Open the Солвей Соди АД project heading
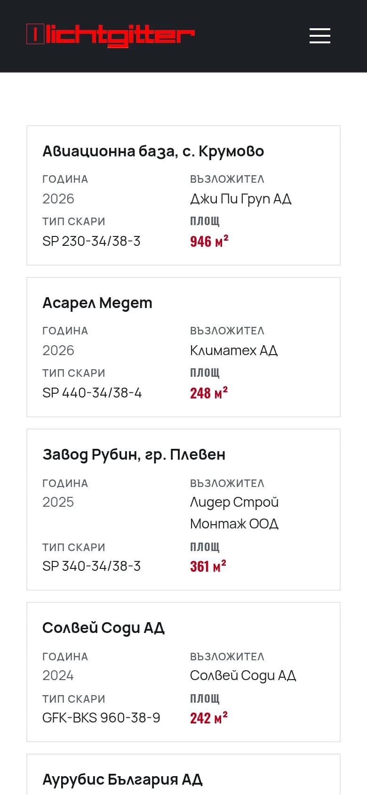367x795 pixels. coord(104,628)
